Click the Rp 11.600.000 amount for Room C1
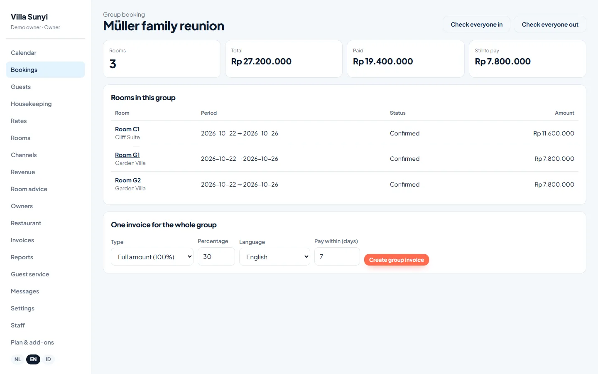The width and height of the screenshot is (598, 374). coord(554,133)
